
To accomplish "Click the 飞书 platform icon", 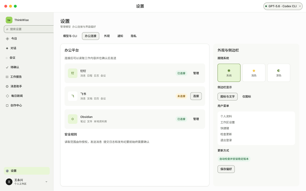I will [x=73, y=96].
